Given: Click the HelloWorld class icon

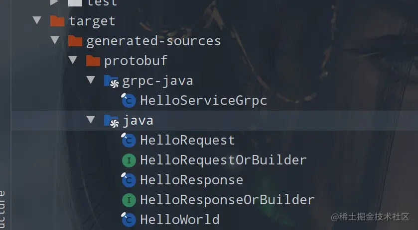Looking at the screenshot, I should pyautogui.click(x=129, y=220).
